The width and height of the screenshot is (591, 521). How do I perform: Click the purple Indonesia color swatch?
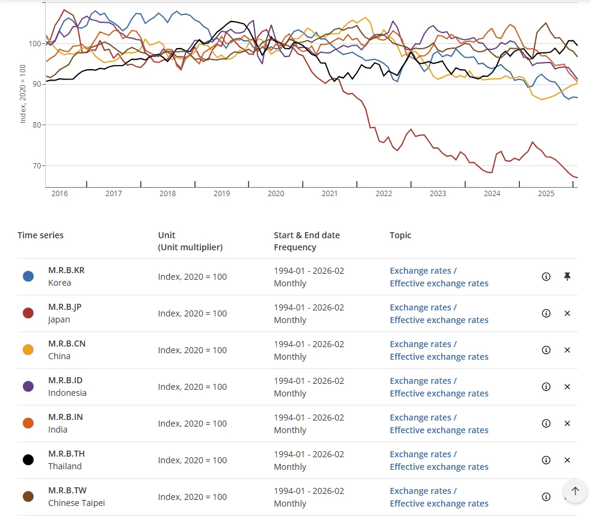pyautogui.click(x=28, y=386)
